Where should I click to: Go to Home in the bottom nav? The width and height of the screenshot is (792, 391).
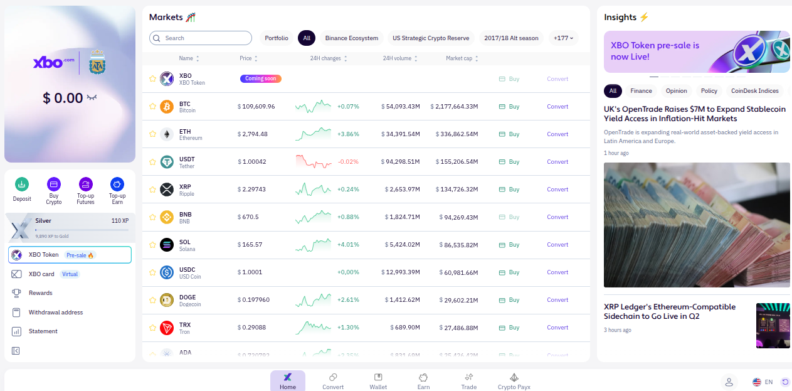coord(288,381)
